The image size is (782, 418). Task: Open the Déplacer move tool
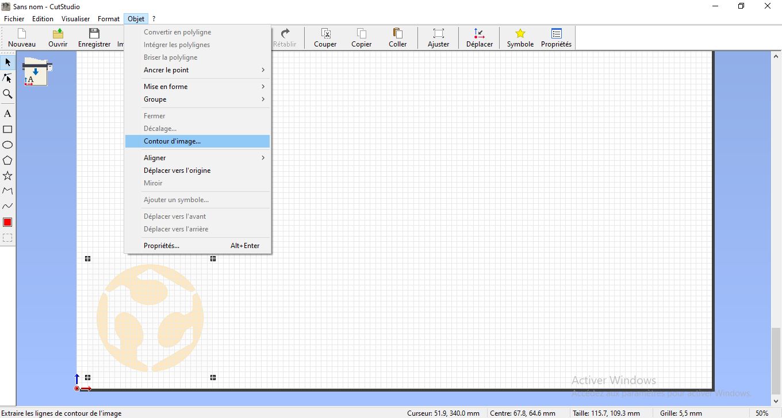point(480,38)
